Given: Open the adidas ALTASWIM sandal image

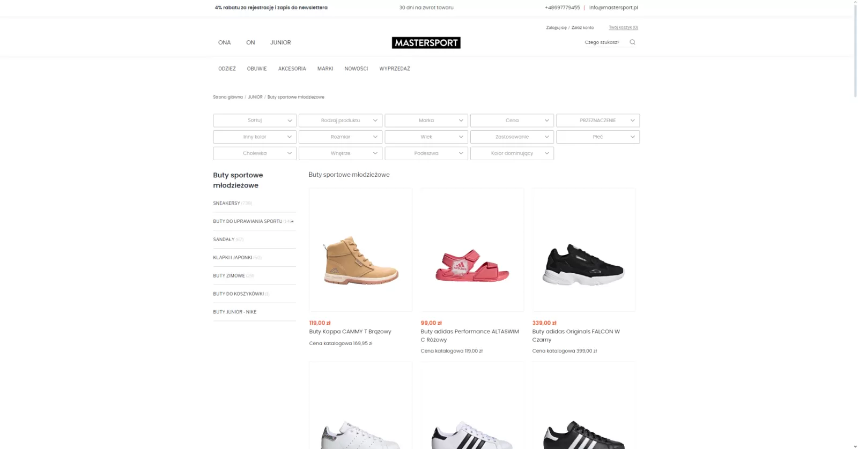Looking at the screenshot, I should [x=472, y=250].
